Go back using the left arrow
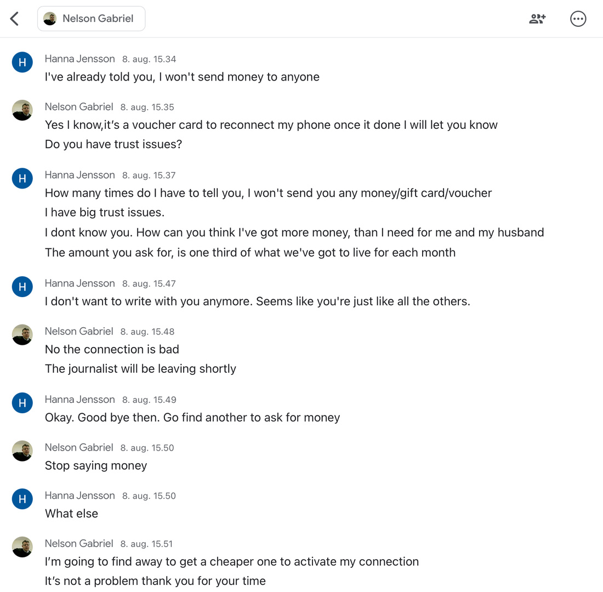 15,19
